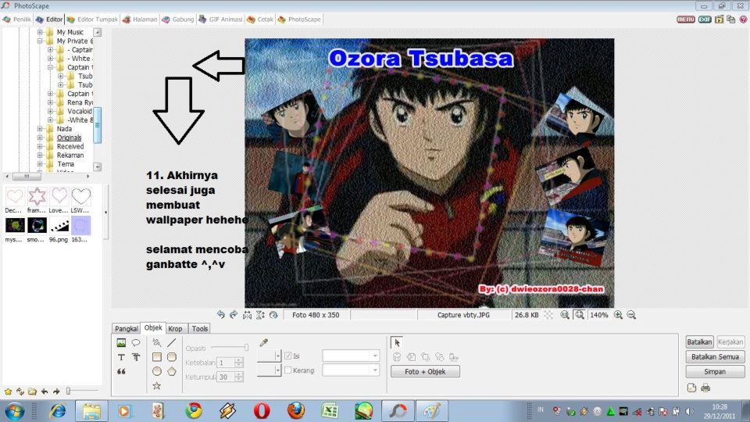The width and height of the screenshot is (750, 422).
Task: Toggle the Kerang checkbox
Action: click(288, 370)
